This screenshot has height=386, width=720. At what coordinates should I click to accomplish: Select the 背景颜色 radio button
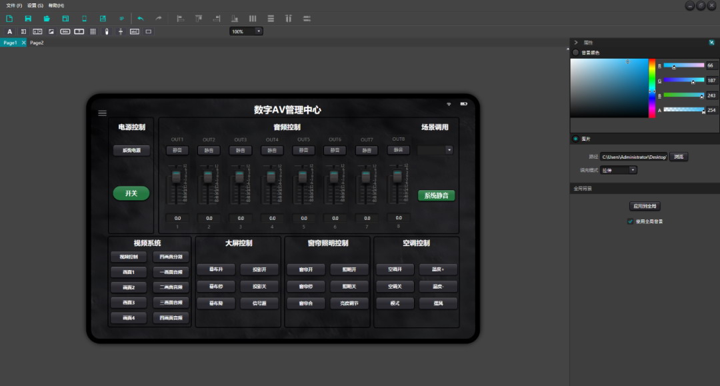tap(576, 53)
